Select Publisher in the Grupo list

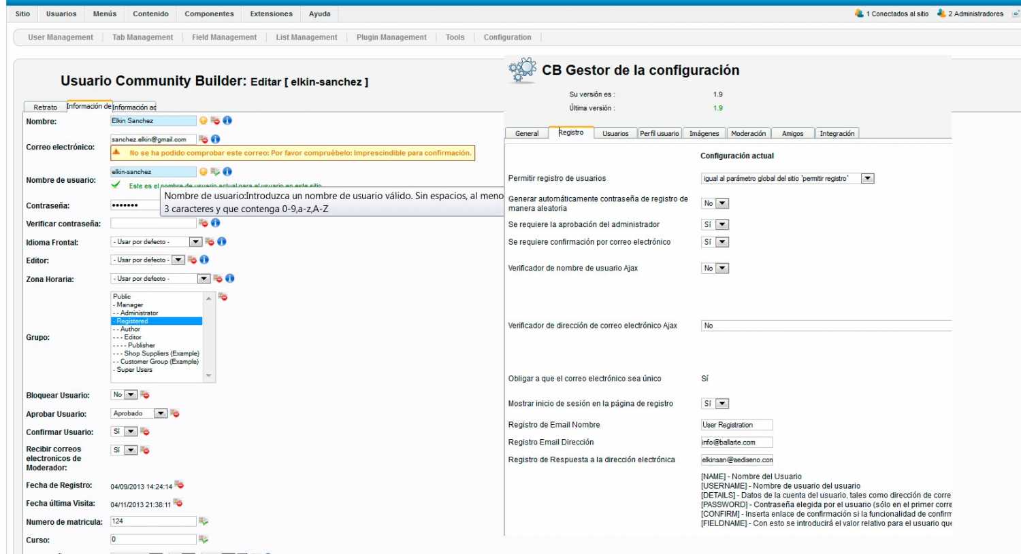click(157, 345)
